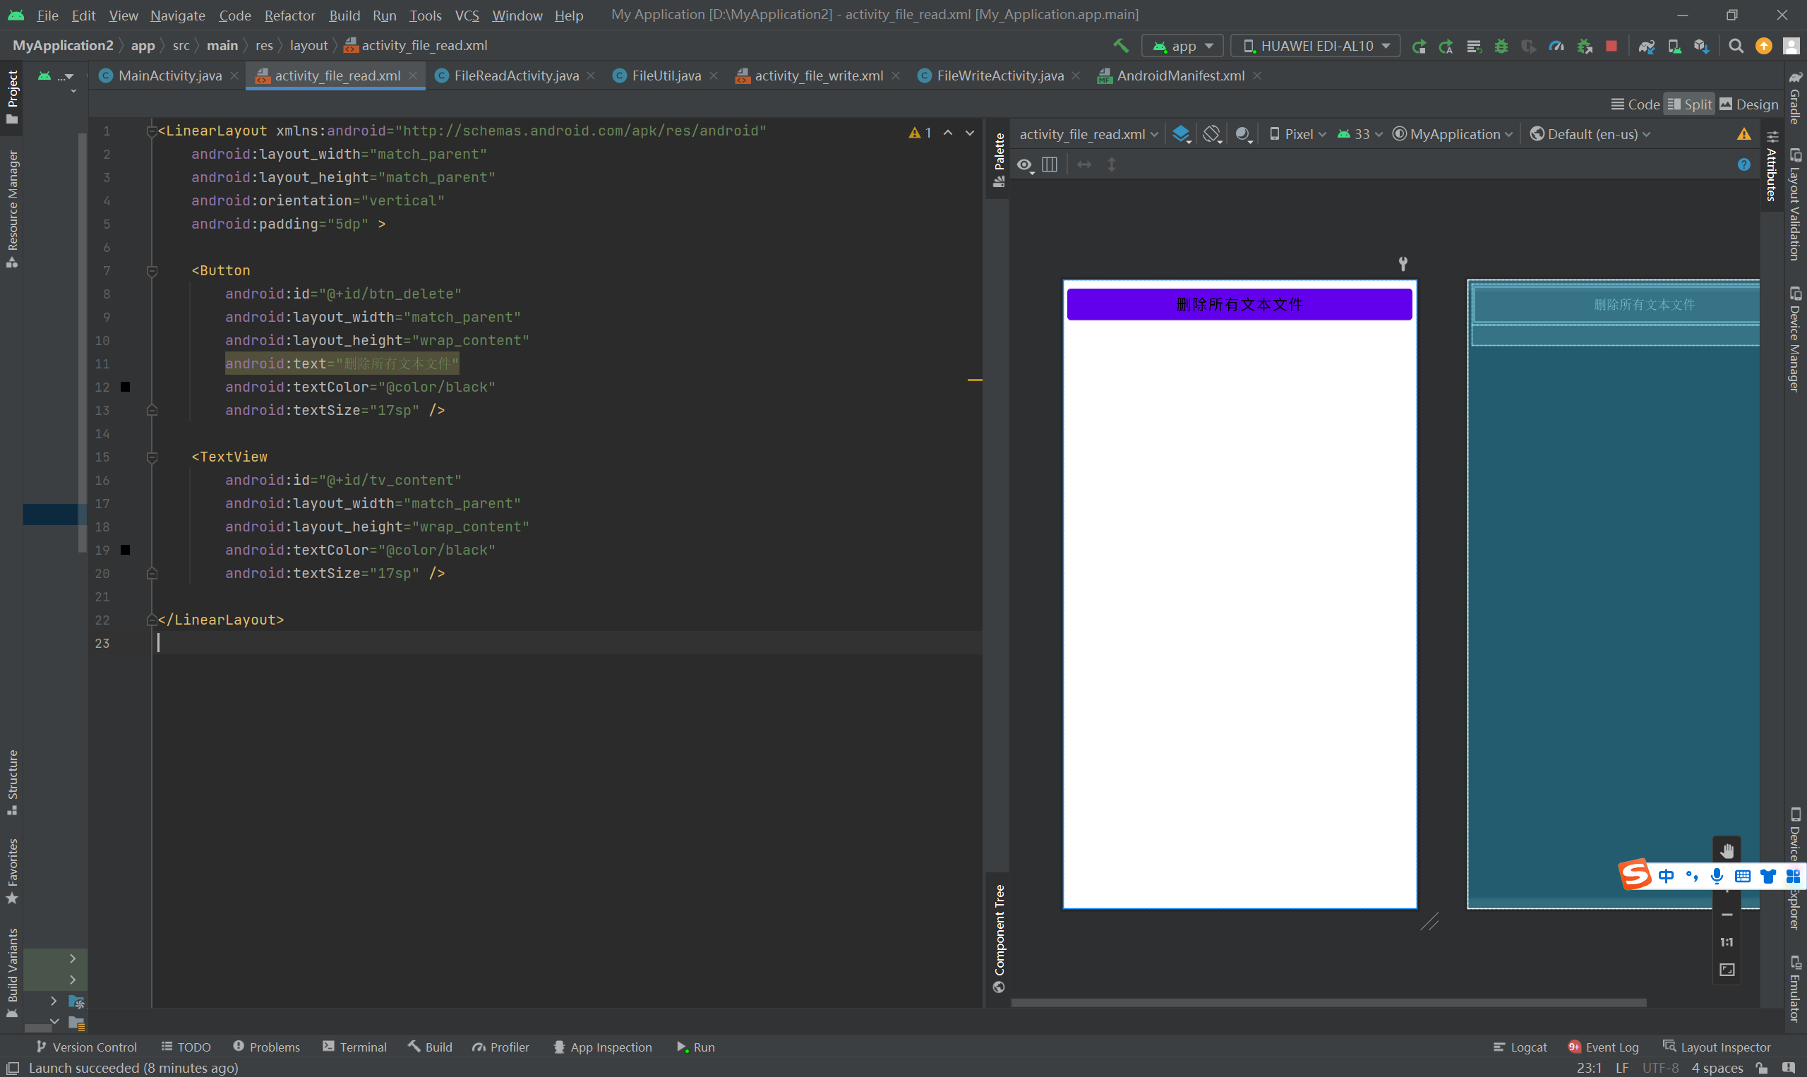Viewport: 1807px width, 1077px height.
Task: Open the Pixel device preview dropdown
Action: 1297,134
